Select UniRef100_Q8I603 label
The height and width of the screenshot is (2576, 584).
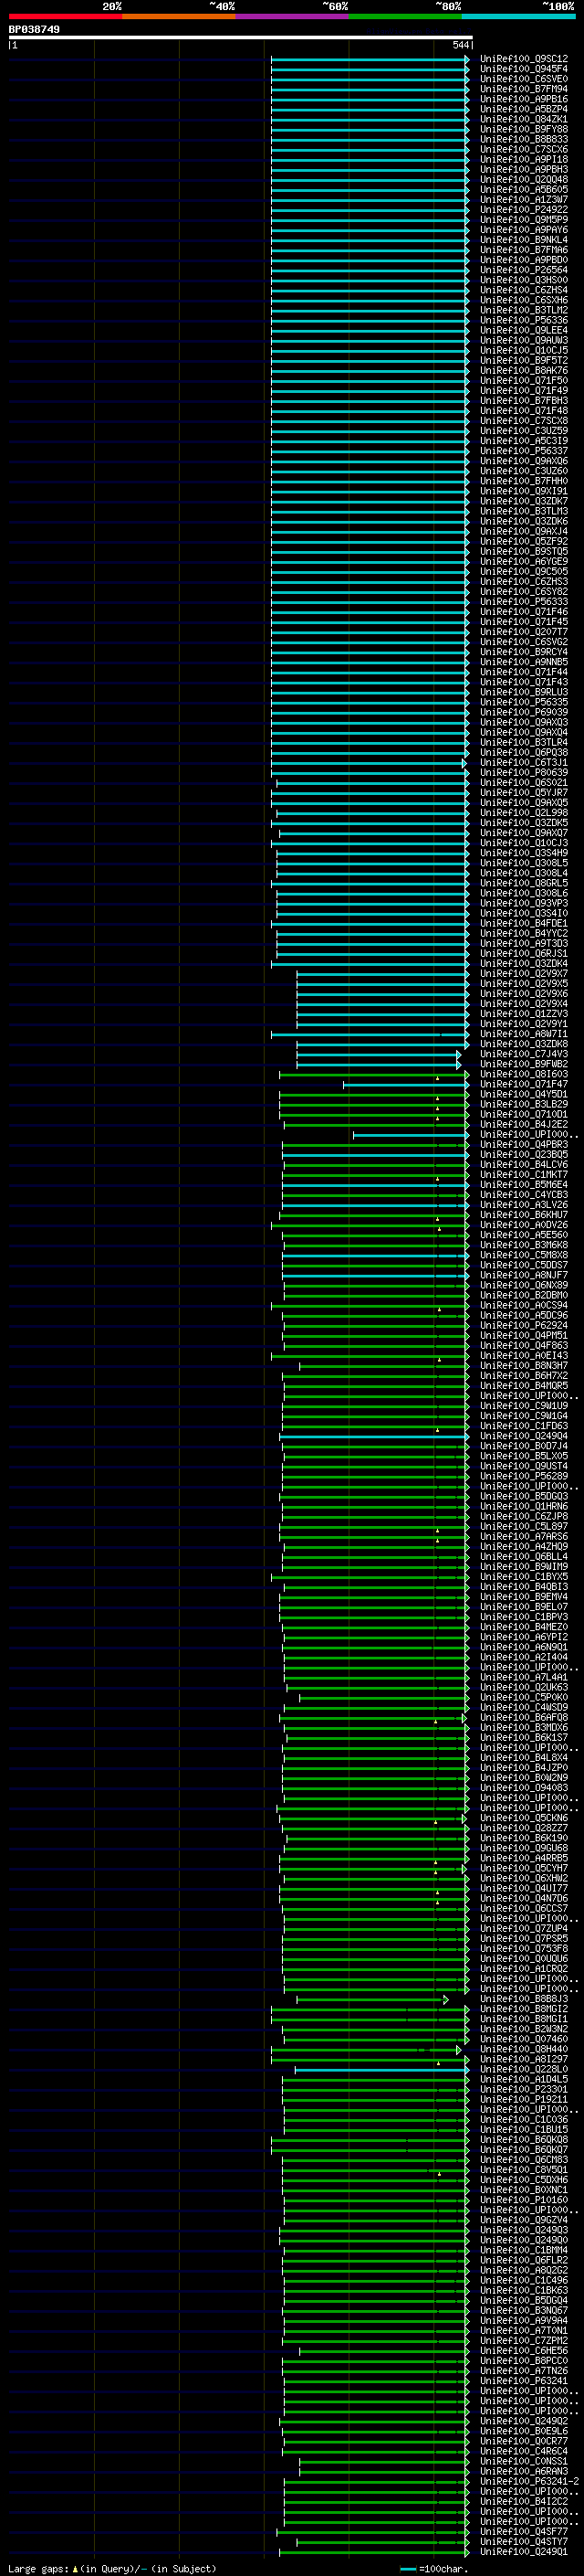[x=523, y=1074]
